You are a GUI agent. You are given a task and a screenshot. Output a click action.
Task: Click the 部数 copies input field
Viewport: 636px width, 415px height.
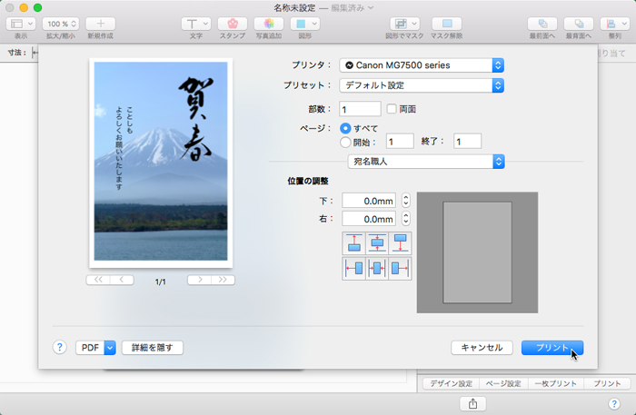click(x=360, y=109)
